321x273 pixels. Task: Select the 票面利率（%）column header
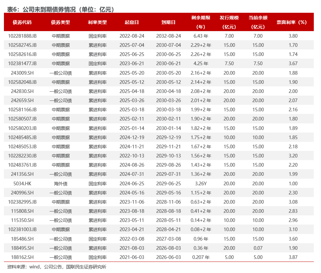(292, 22)
